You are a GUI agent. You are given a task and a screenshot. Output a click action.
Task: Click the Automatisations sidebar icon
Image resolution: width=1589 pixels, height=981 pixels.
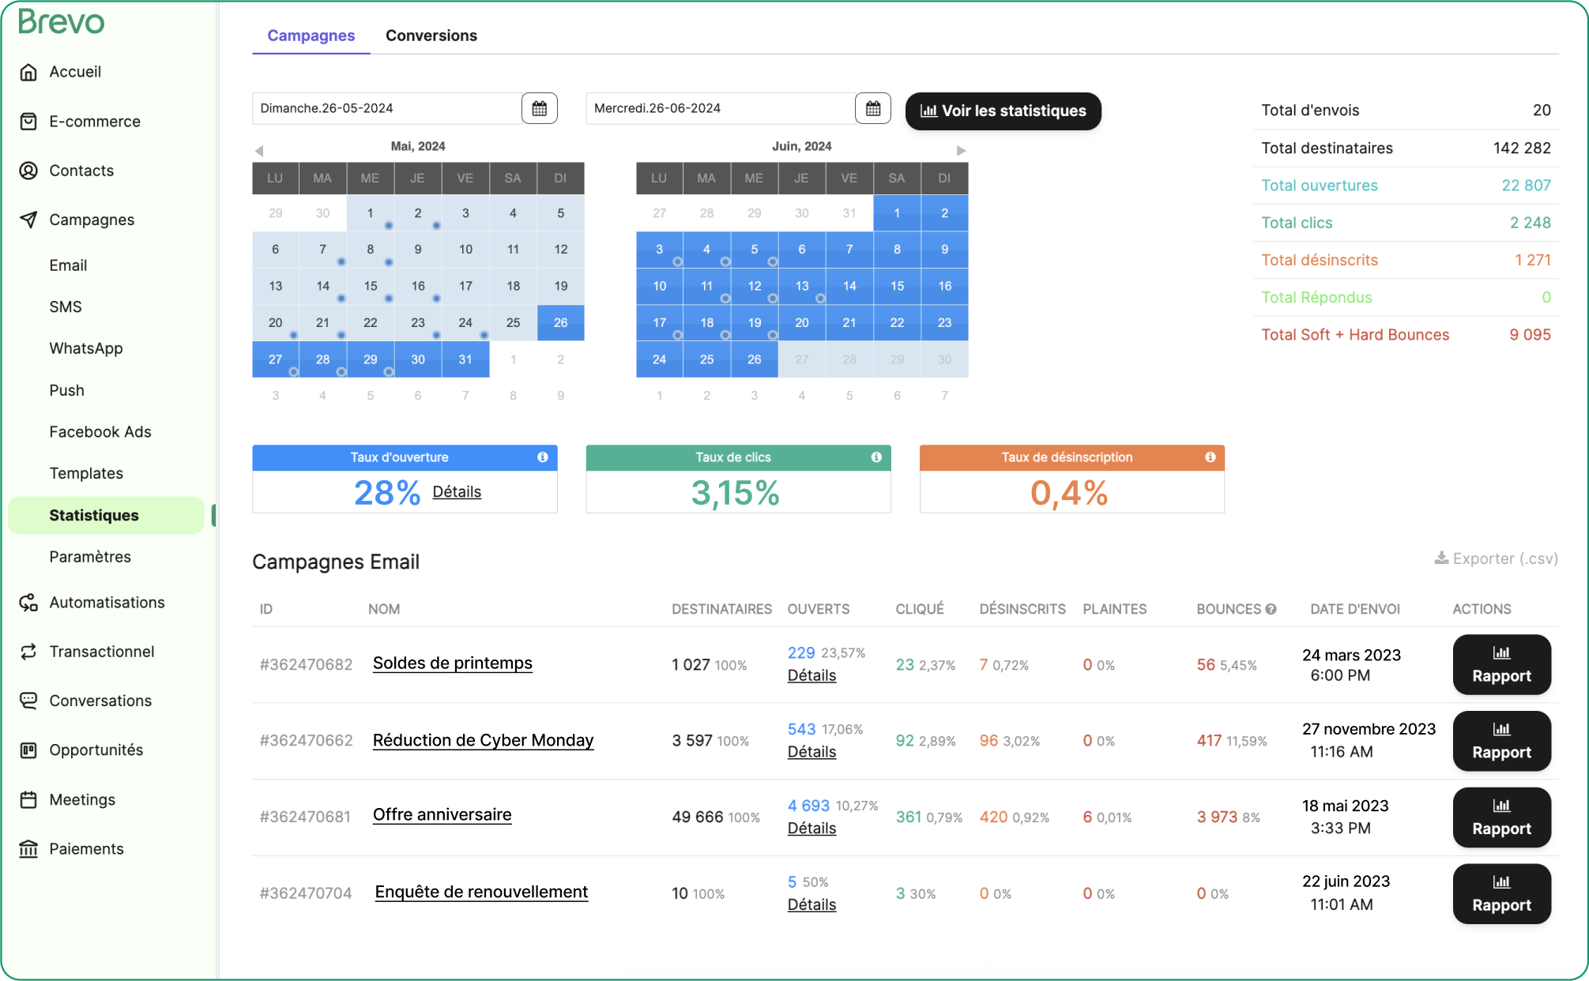(28, 603)
